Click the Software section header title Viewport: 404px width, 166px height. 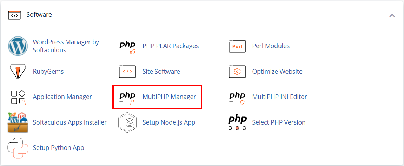point(39,15)
